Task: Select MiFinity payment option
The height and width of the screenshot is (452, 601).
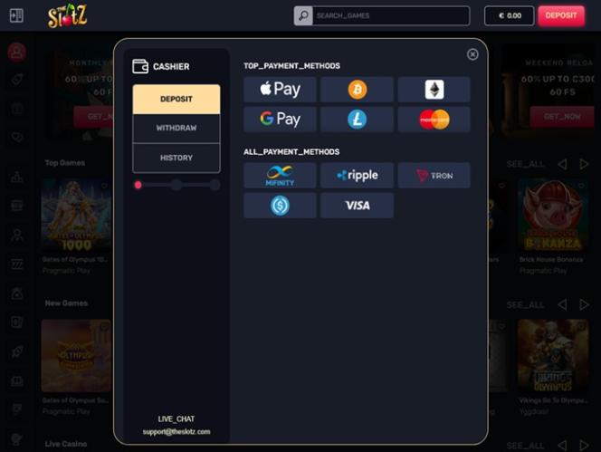Action: click(x=280, y=176)
